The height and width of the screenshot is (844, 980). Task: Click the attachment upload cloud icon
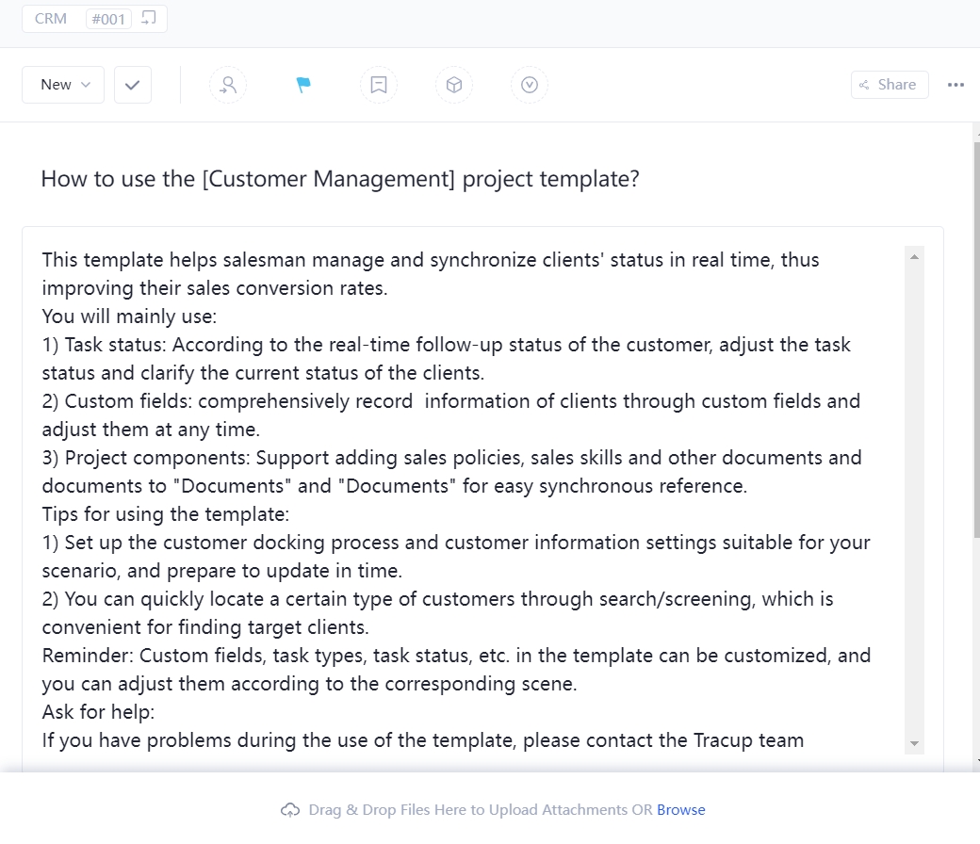tap(290, 809)
